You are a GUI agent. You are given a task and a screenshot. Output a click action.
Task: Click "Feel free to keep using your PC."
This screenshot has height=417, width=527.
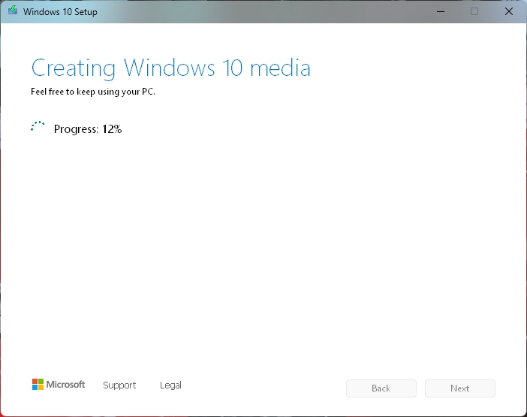tap(93, 92)
